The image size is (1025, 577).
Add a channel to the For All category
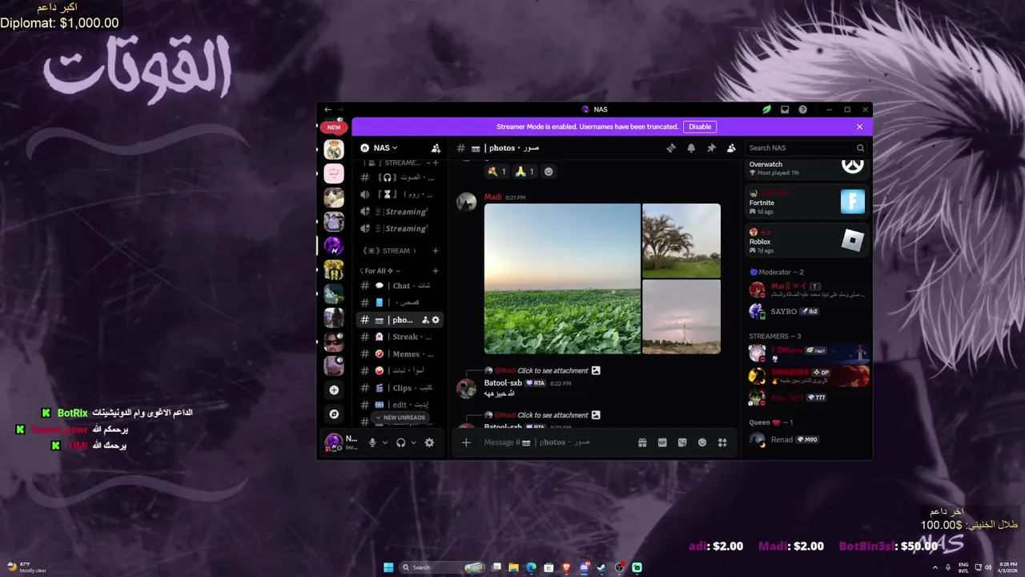[x=436, y=271]
